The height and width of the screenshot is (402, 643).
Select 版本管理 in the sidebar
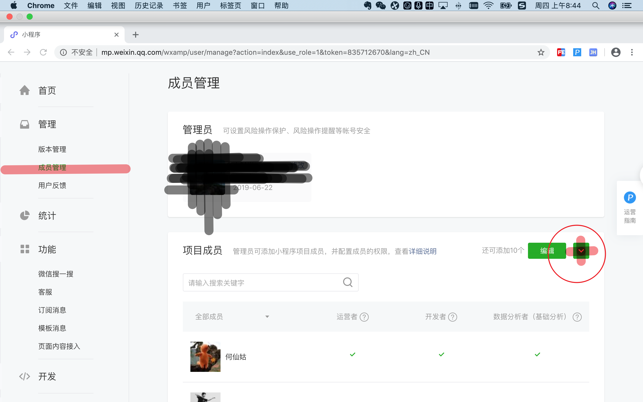(52, 149)
